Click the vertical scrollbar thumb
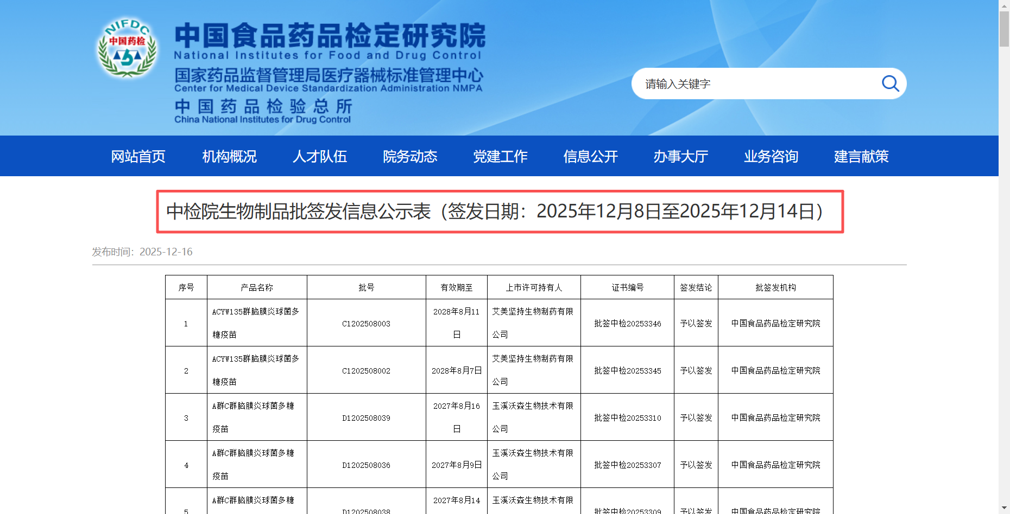The image size is (1010, 514). coord(1004,28)
